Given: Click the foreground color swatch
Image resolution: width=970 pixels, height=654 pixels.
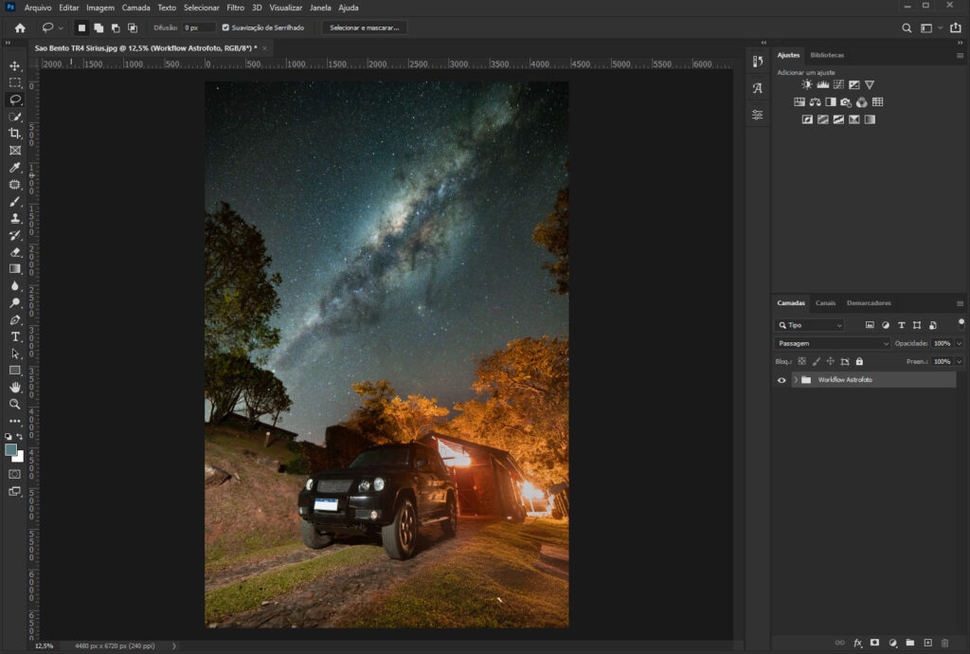Looking at the screenshot, I should 10,449.
